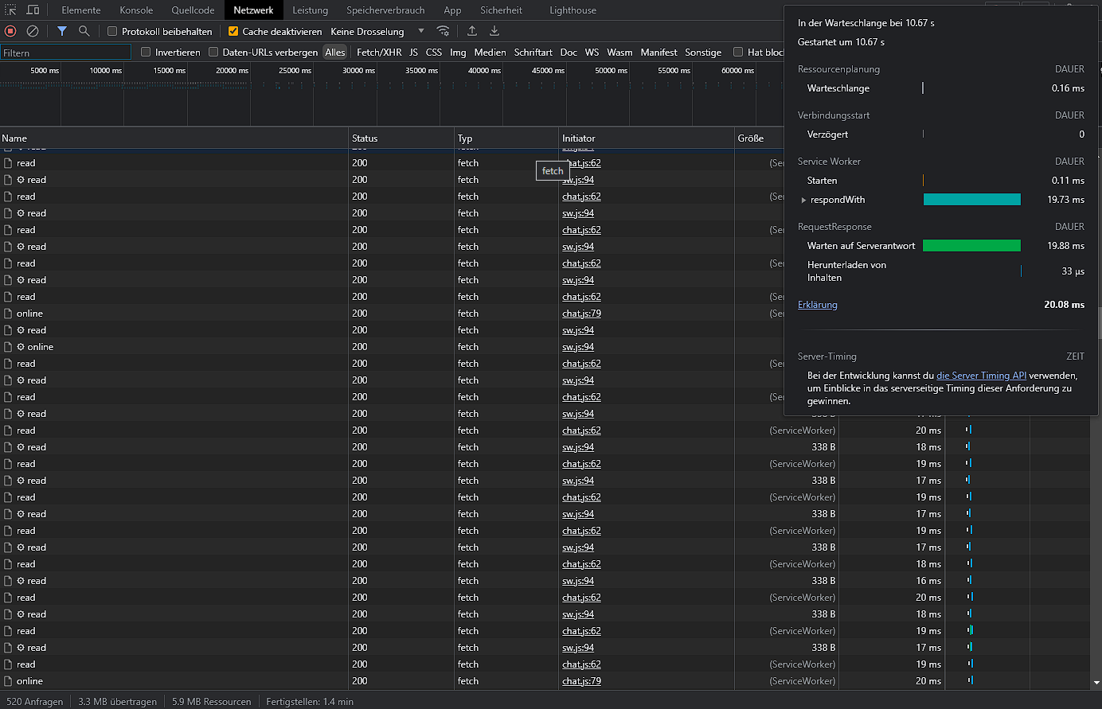Open the Erklärung link in timing panel

pyautogui.click(x=818, y=305)
